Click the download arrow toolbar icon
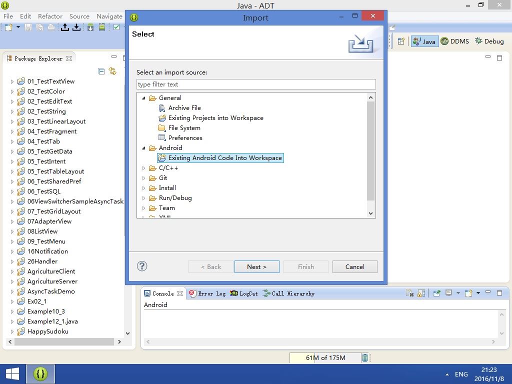Viewport: 512px width, 384px height. 76,27
